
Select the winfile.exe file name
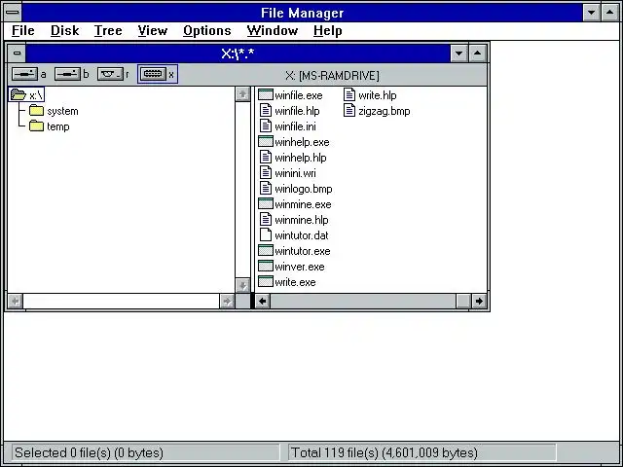[x=299, y=95]
